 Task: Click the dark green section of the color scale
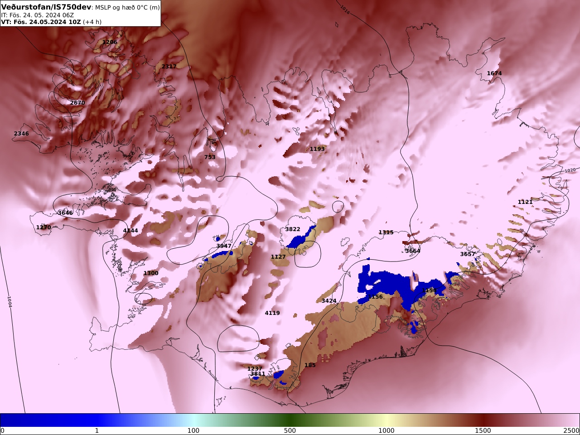coord(290,420)
